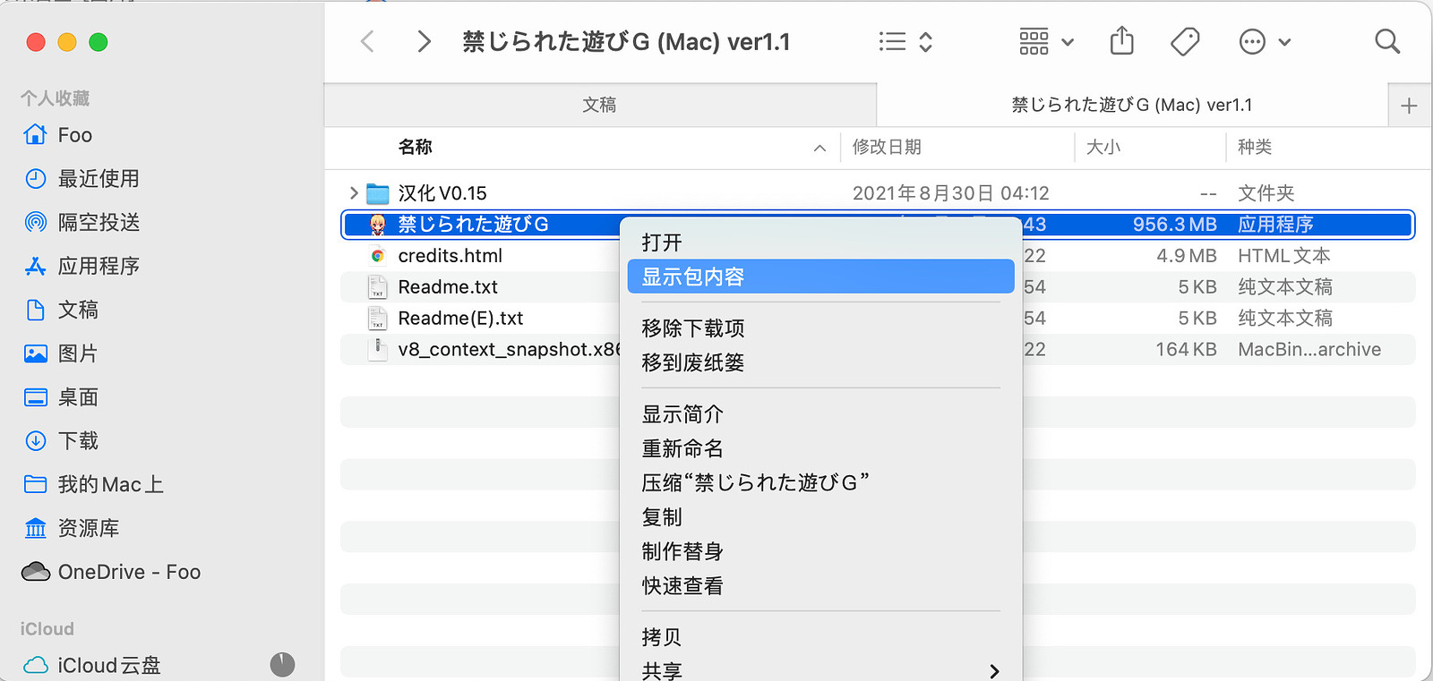Click the 文稿 document icon in sidebar
Screen dimensions: 1433x681
36,310
